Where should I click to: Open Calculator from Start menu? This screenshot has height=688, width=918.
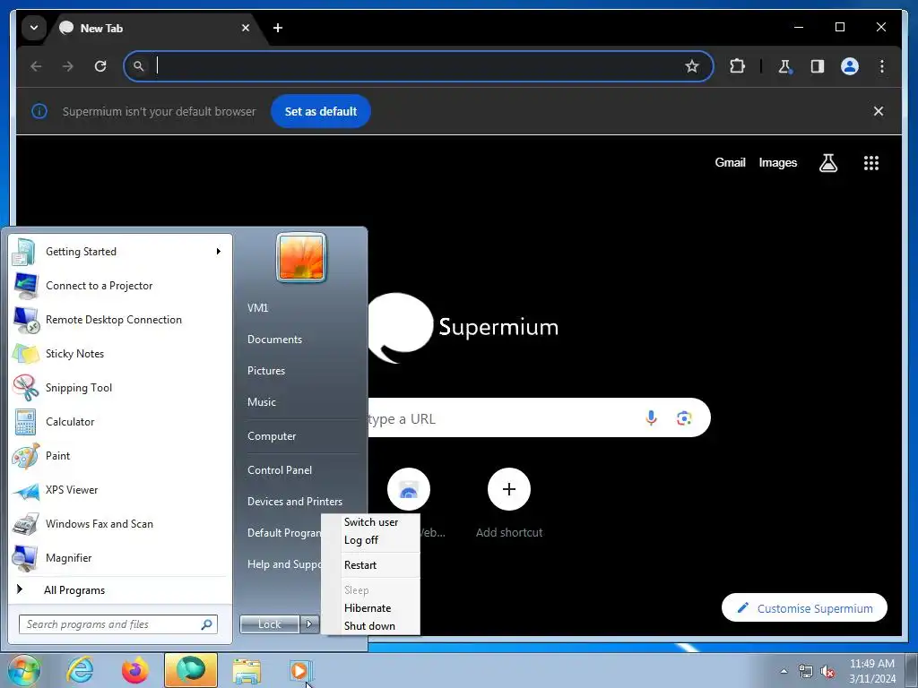coord(120,421)
